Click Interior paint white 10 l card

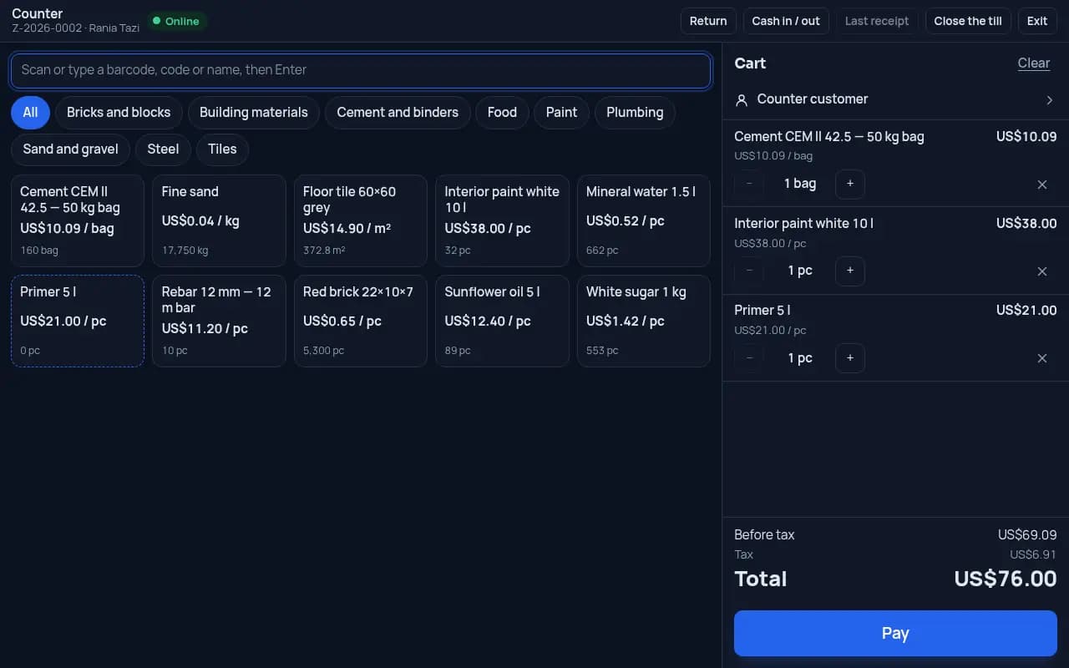pyautogui.click(x=502, y=220)
